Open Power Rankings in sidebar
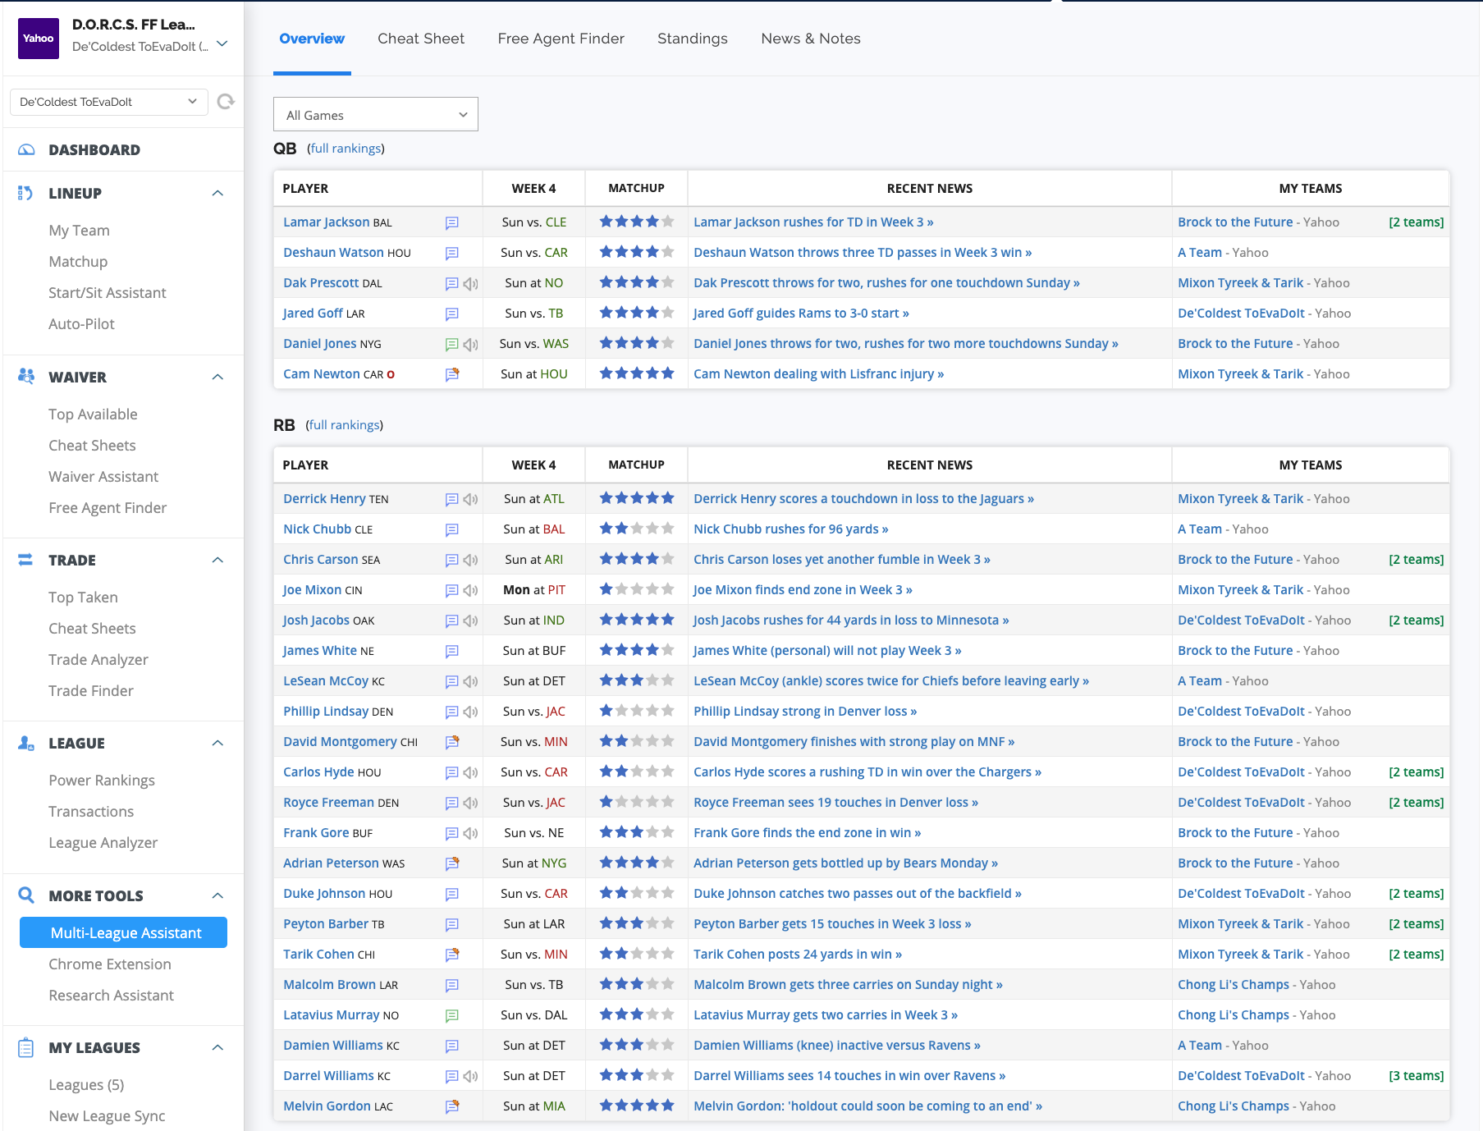 point(102,781)
